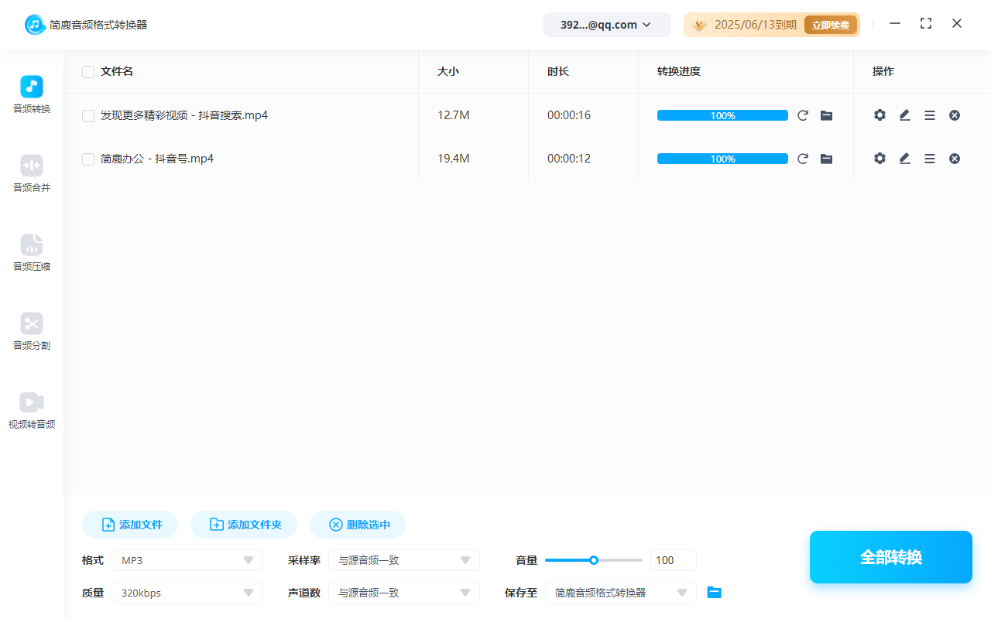Check the 发现更多精彩视频 file checkbox
The height and width of the screenshot is (619, 991).
pyautogui.click(x=88, y=115)
